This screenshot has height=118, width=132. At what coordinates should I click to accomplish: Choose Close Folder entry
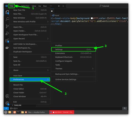point(30,93)
